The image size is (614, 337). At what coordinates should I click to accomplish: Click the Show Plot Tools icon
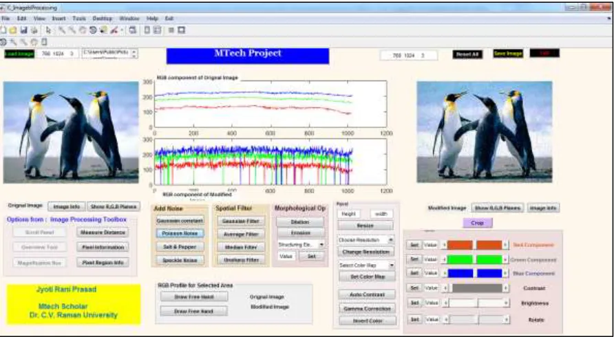[x=181, y=30]
